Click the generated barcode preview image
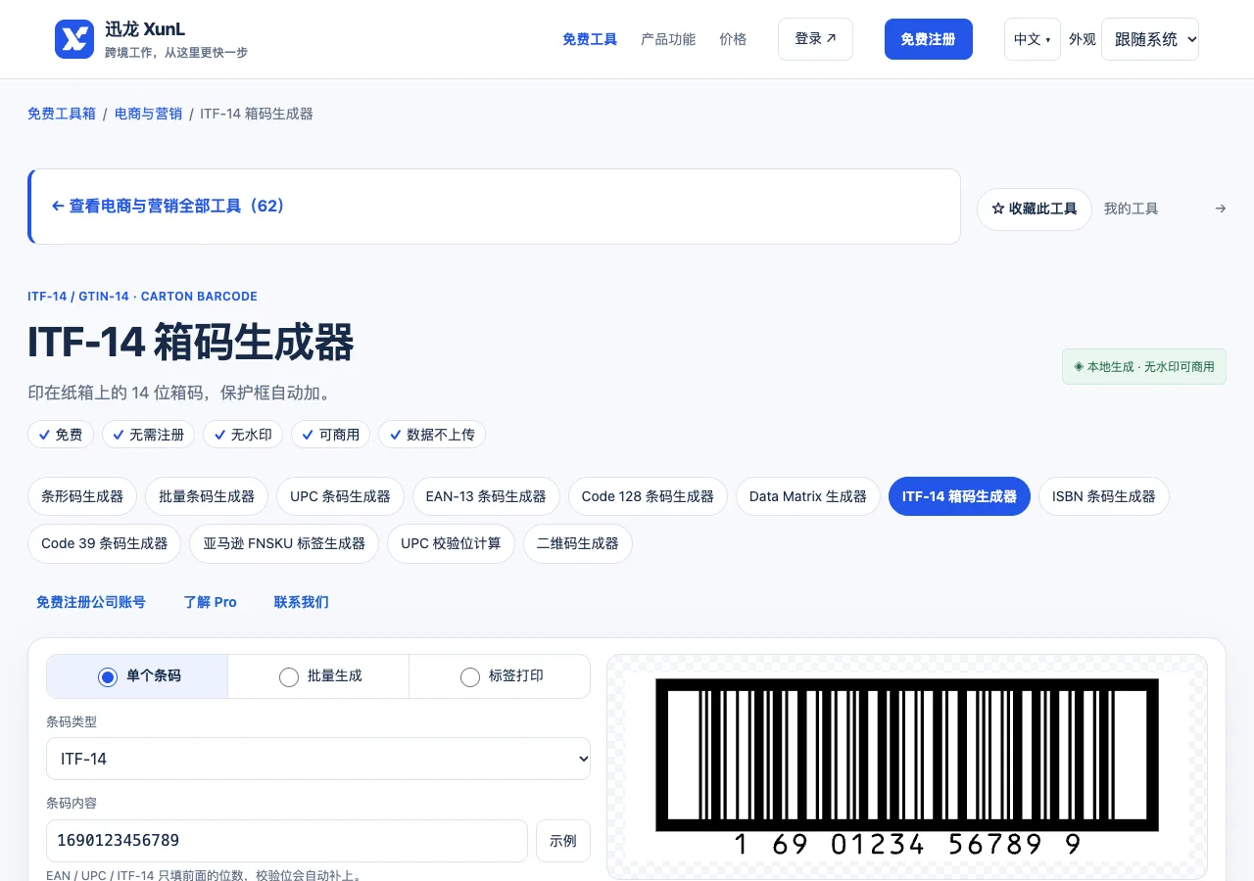The image size is (1254, 881). pyautogui.click(x=907, y=767)
